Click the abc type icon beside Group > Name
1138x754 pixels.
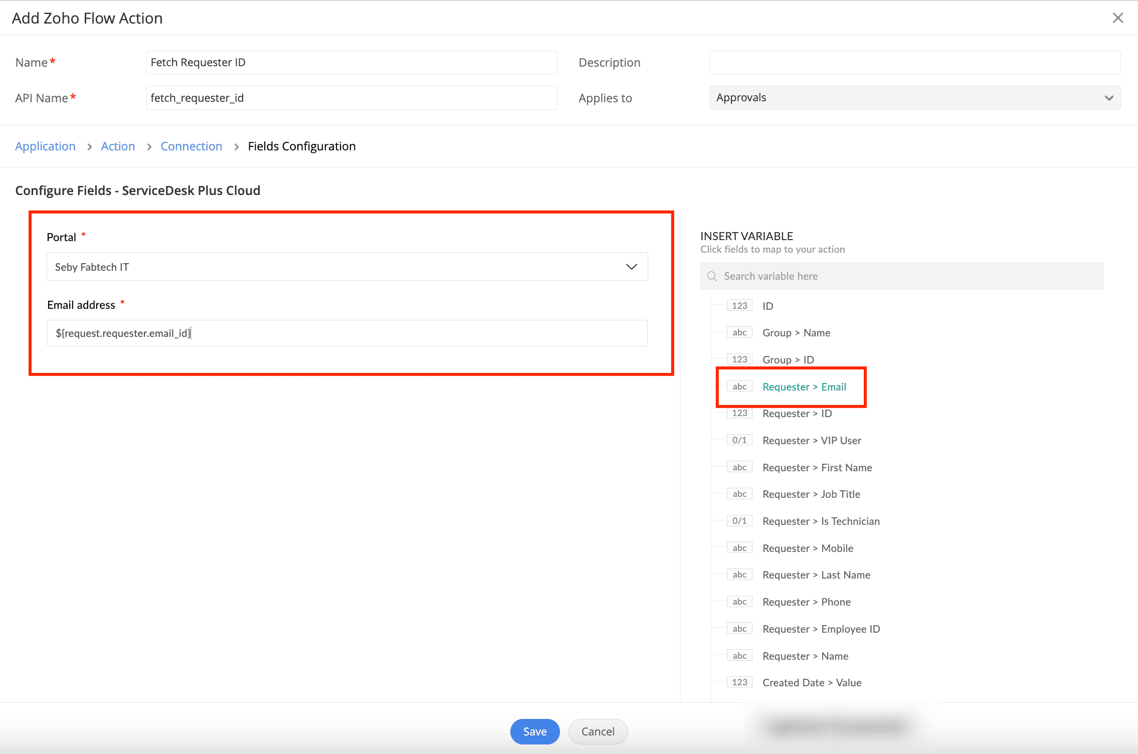739,333
